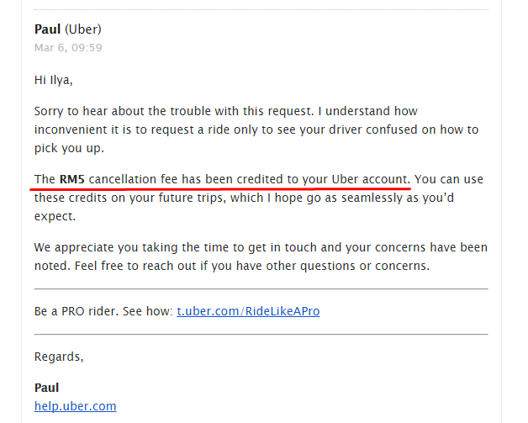Viewport: 528px width, 423px height.
Task: Open the t.uber.com/RideLikeAPro link
Action: click(248, 311)
